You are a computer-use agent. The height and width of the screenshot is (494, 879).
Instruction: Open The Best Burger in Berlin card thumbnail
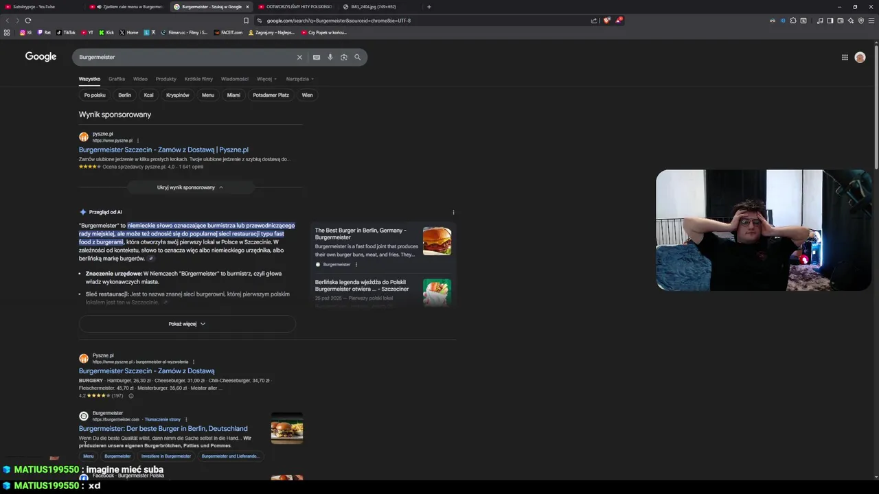tap(437, 242)
